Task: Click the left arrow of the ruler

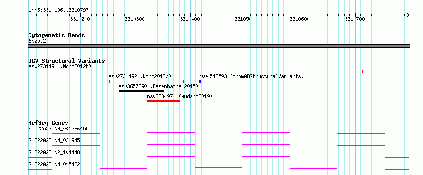Action: point(30,15)
